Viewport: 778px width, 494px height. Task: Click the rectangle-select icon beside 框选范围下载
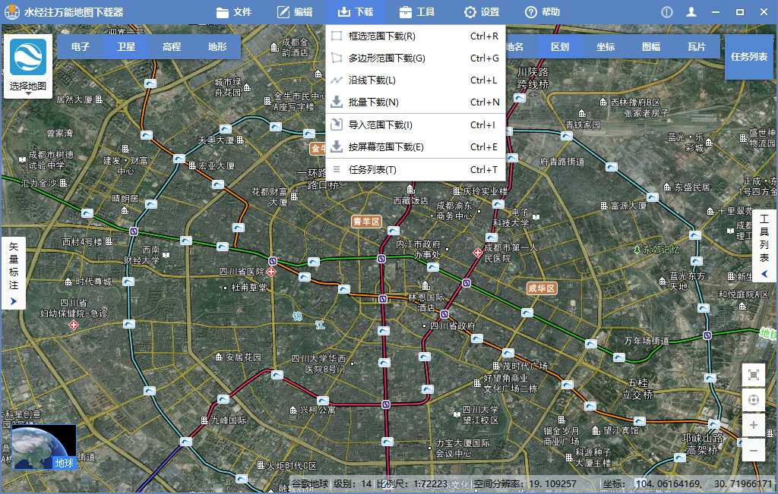coord(337,36)
